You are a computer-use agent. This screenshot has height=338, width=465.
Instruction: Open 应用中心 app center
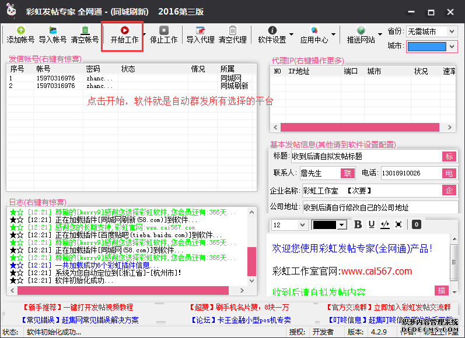314,35
